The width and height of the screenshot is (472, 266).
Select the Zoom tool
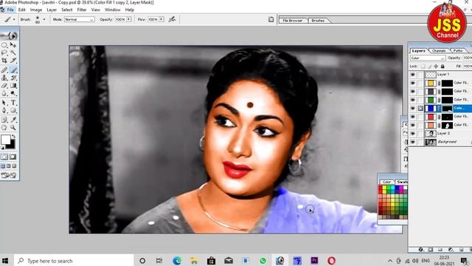(x=13, y=128)
